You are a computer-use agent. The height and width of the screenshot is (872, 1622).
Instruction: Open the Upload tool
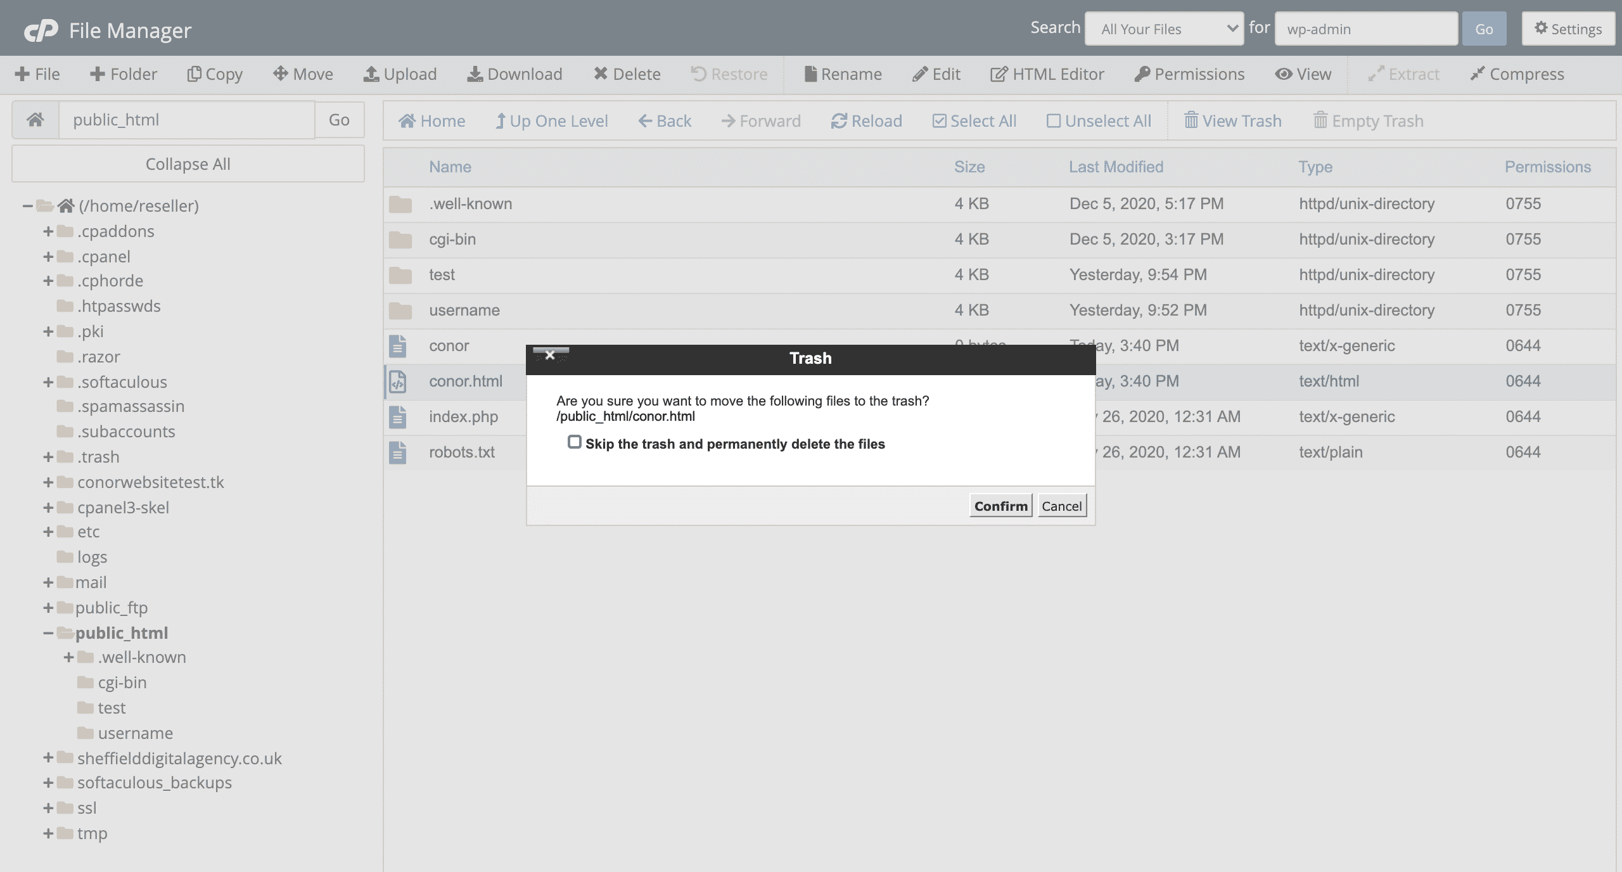click(400, 74)
